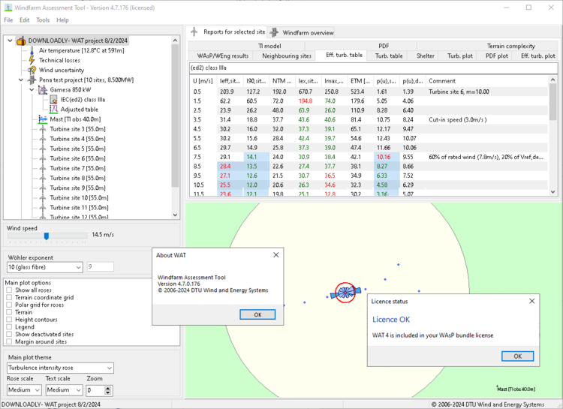Toggle the Height contours checkbox
Image resolution: width=563 pixels, height=409 pixels.
tap(9, 319)
